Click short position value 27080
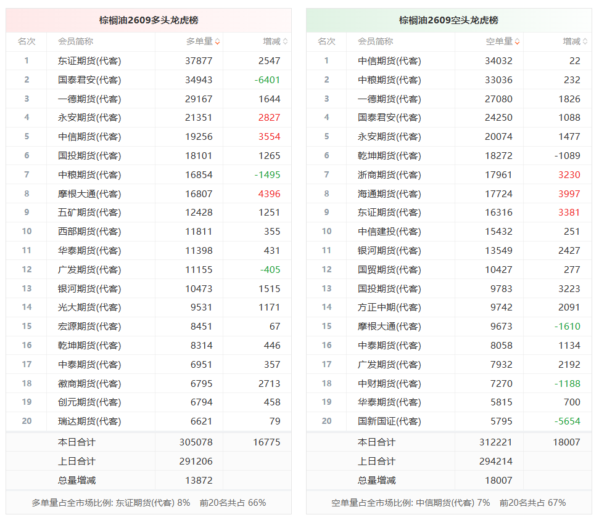The height and width of the screenshot is (520, 599). (498, 99)
